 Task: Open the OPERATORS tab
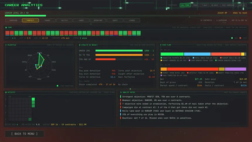[98, 21]
